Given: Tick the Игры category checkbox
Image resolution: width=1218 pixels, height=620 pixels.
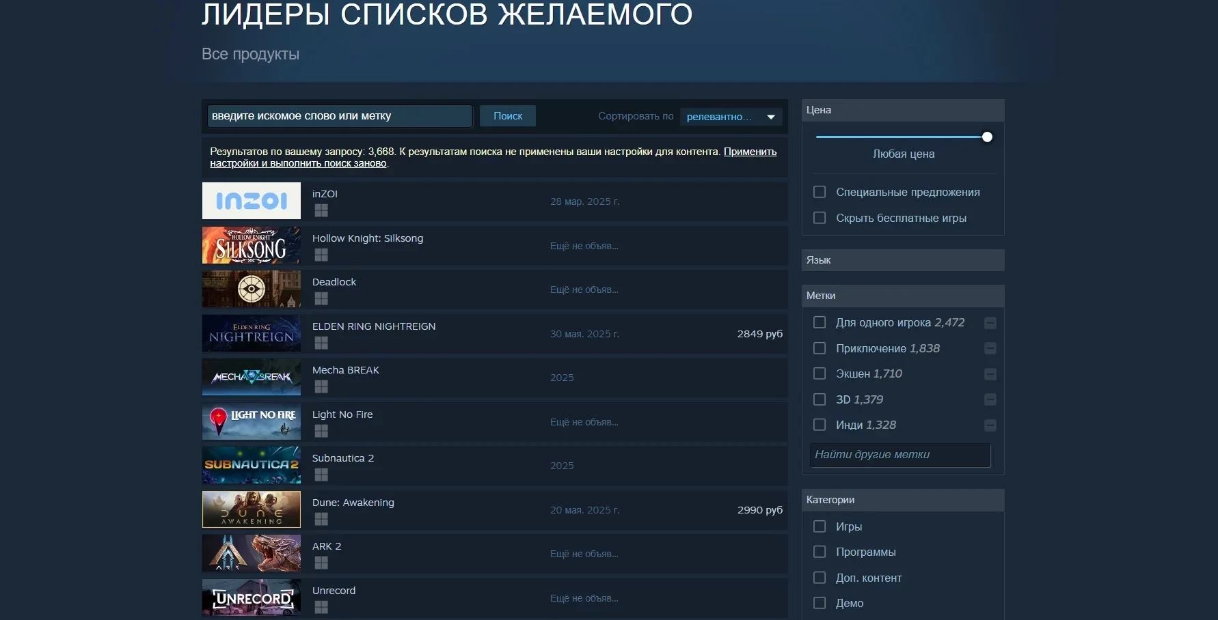Looking at the screenshot, I should [820, 526].
